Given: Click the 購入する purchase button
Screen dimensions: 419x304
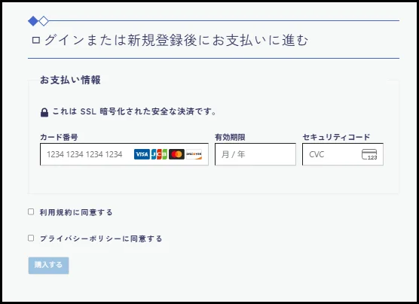Looking at the screenshot, I should tap(49, 266).
